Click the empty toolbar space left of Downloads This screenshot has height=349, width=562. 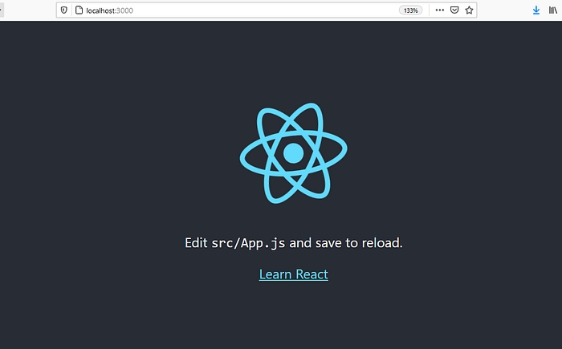pyautogui.click(x=504, y=10)
